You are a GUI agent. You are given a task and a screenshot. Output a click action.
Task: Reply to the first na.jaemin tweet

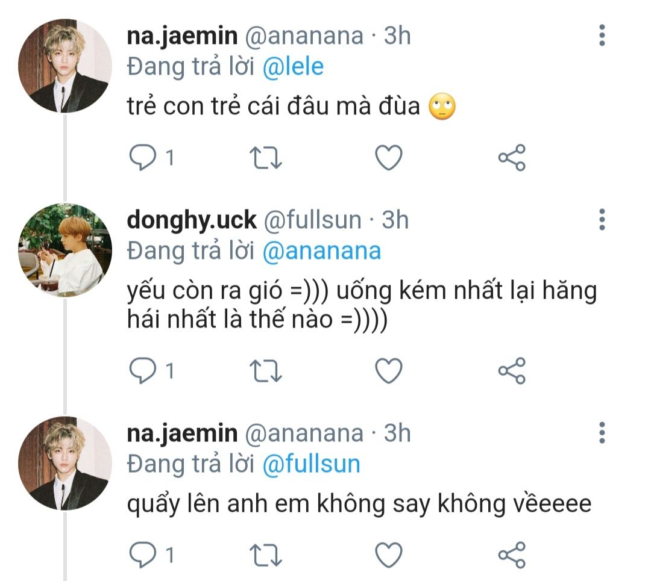tap(143, 158)
